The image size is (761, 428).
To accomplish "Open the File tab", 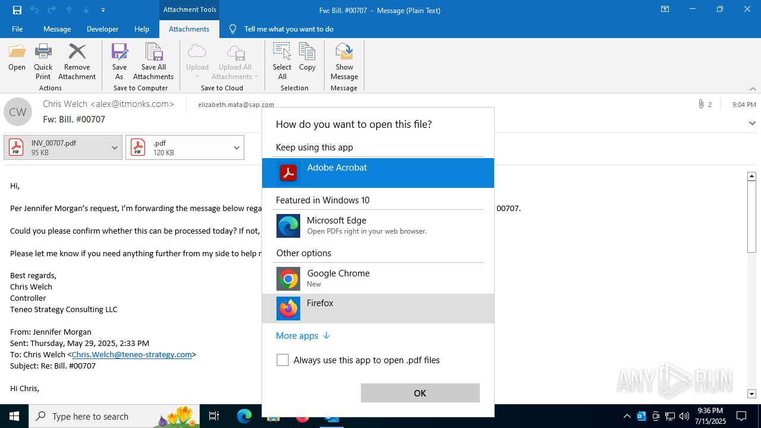I will point(17,29).
